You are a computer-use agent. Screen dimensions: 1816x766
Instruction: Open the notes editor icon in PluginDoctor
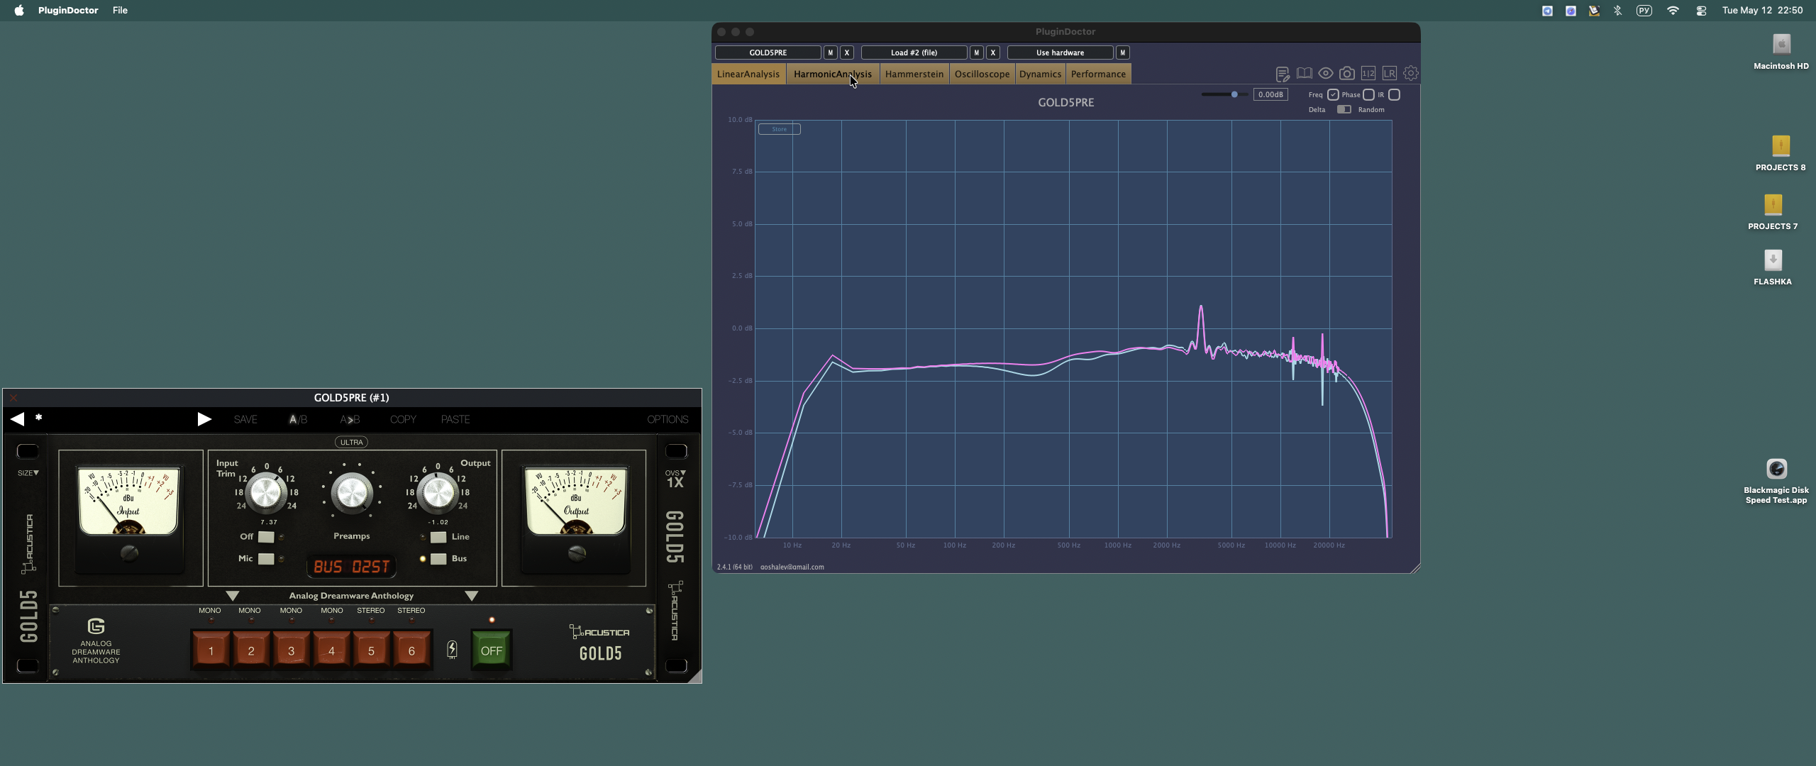(1282, 74)
